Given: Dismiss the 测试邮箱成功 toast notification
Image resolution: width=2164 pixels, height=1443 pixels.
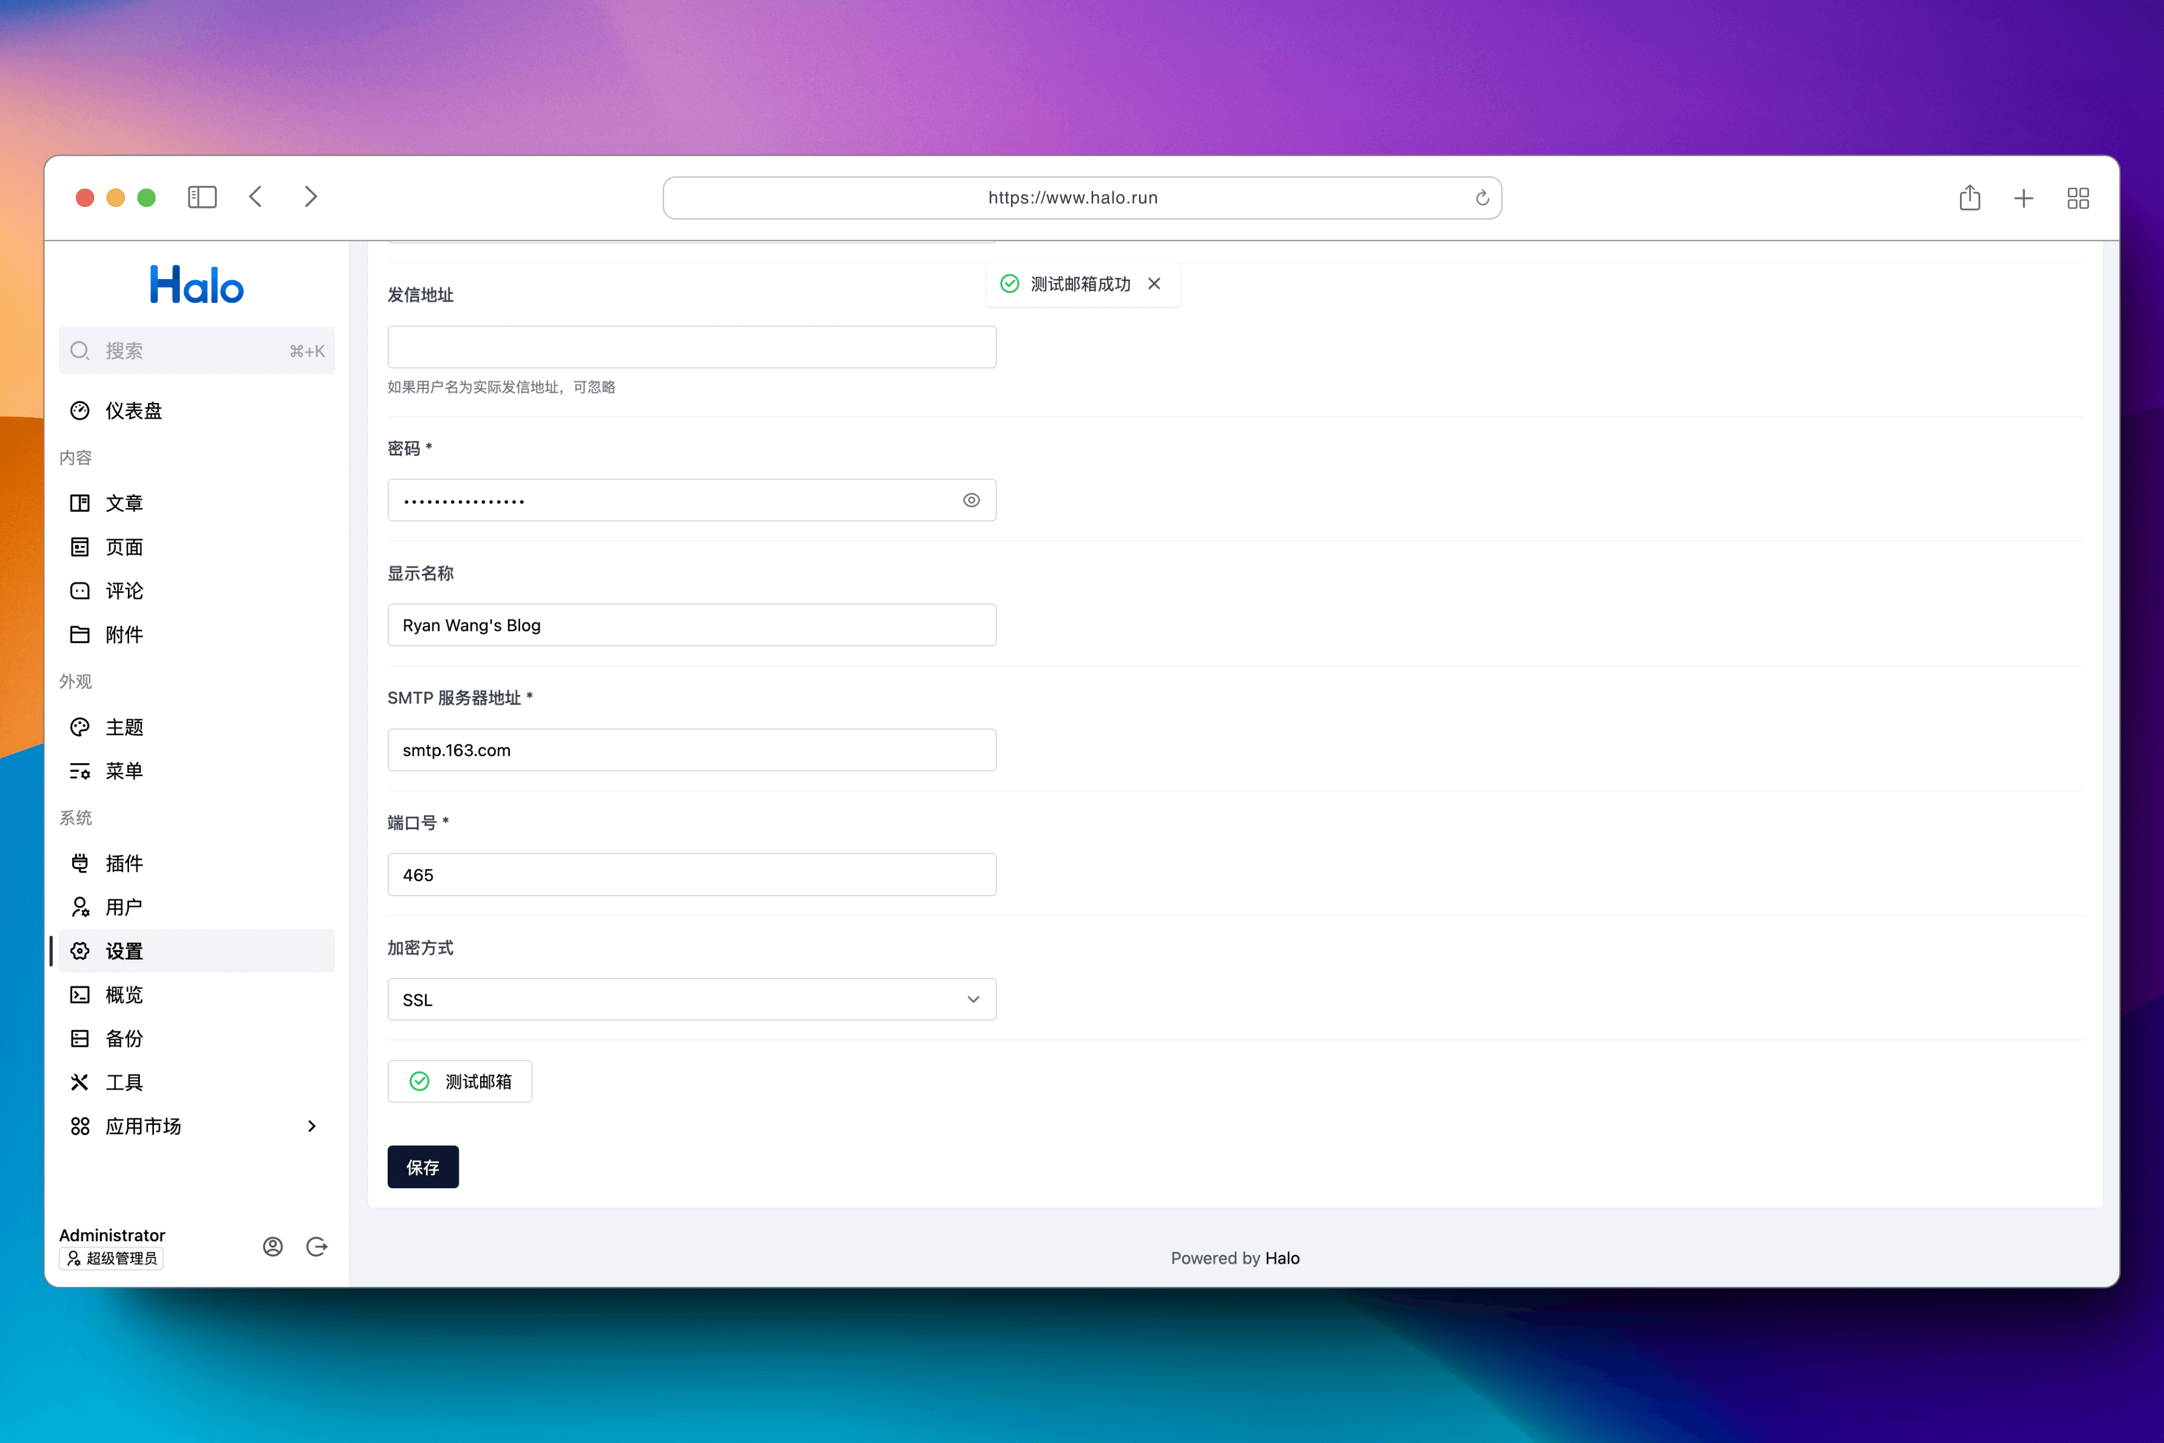Looking at the screenshot, I should (1154, 284).
